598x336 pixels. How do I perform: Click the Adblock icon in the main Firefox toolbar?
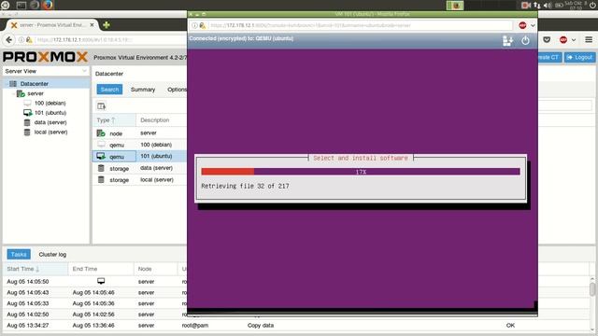pyautogui.click(x=563, y=39)
